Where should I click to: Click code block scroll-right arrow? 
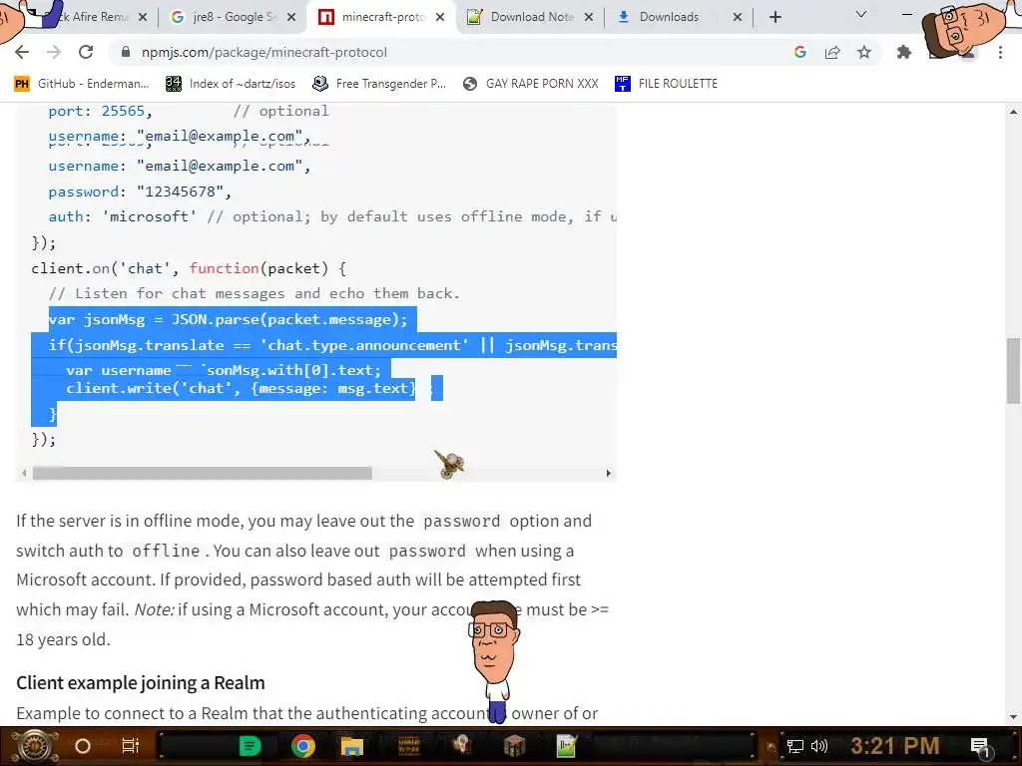608,473
